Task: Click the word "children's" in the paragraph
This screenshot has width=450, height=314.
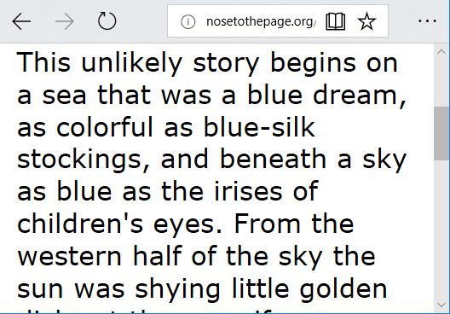Action: point(80,224)
